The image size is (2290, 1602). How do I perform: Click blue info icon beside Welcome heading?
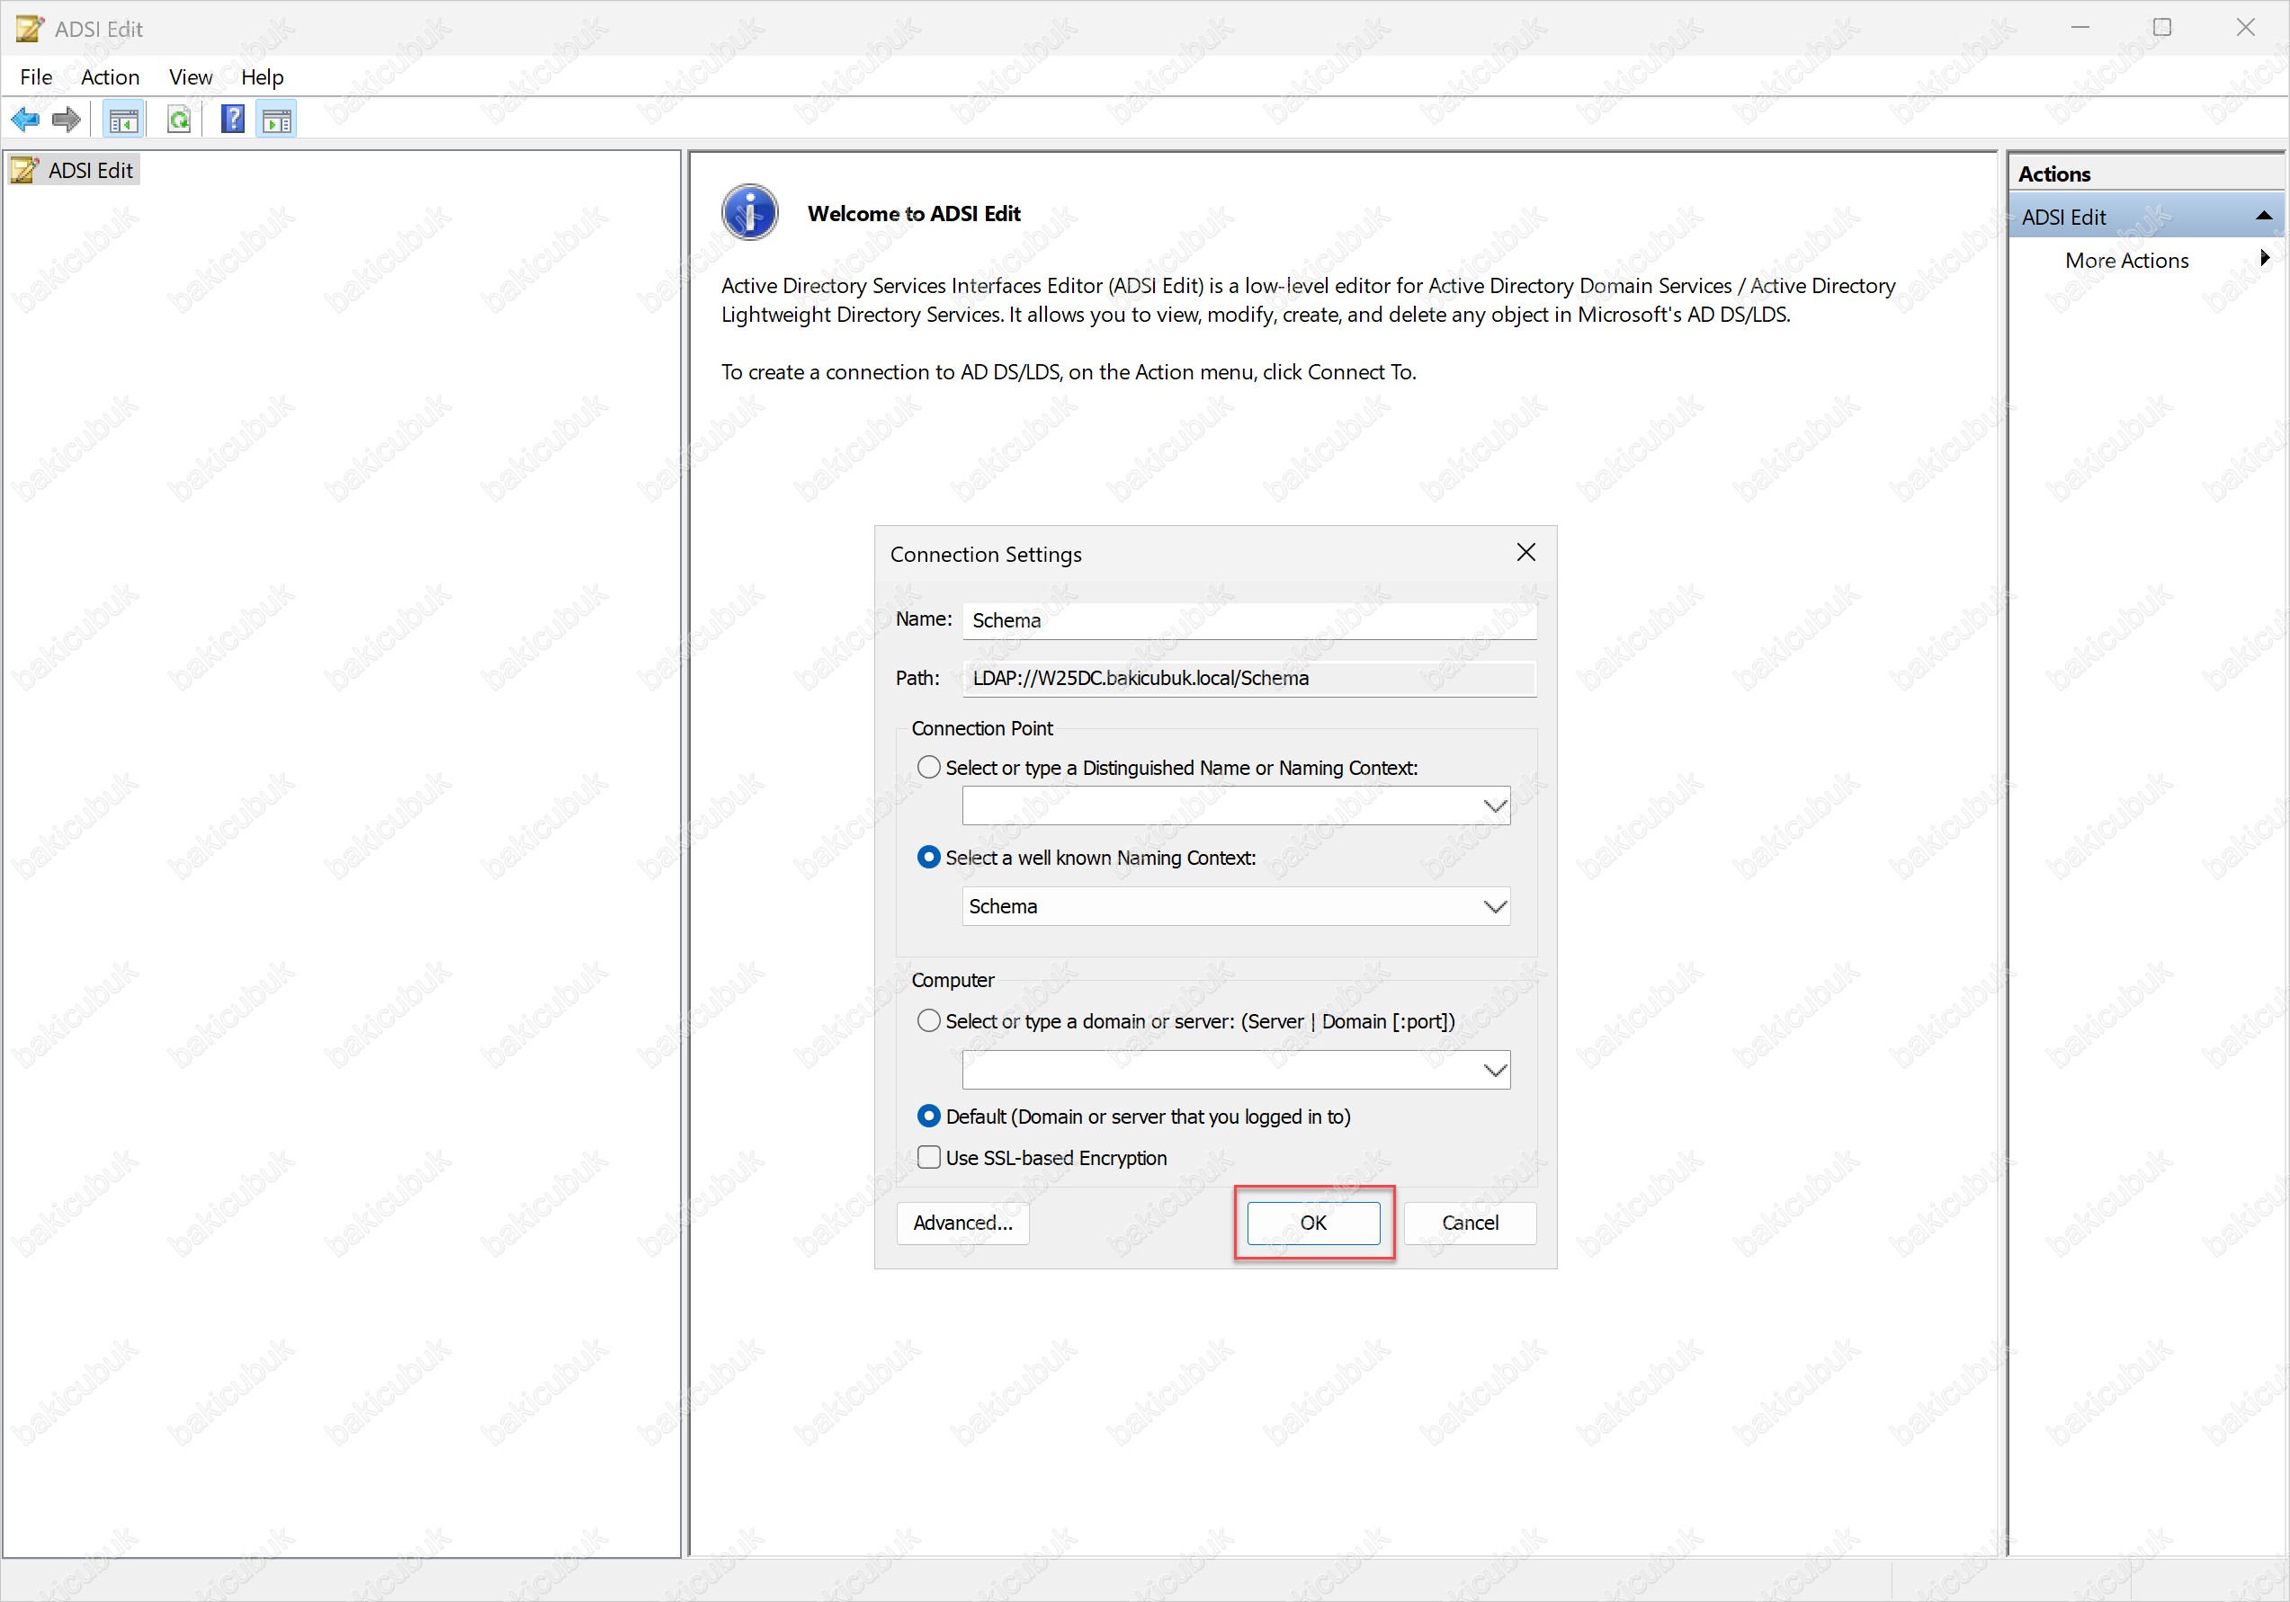(749, 212)
